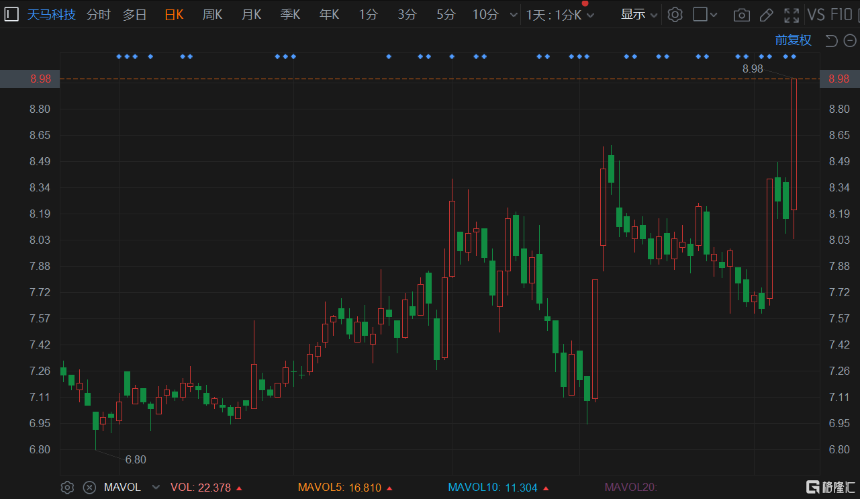Open the 1天 : 1分K dropdown

[561, 15]
